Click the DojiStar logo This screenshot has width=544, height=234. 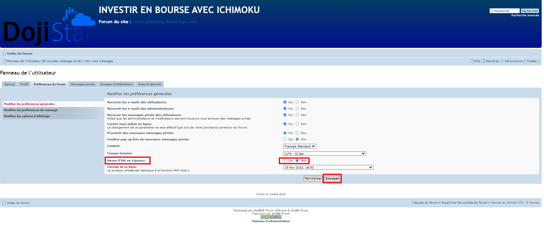tap(49, 27)
